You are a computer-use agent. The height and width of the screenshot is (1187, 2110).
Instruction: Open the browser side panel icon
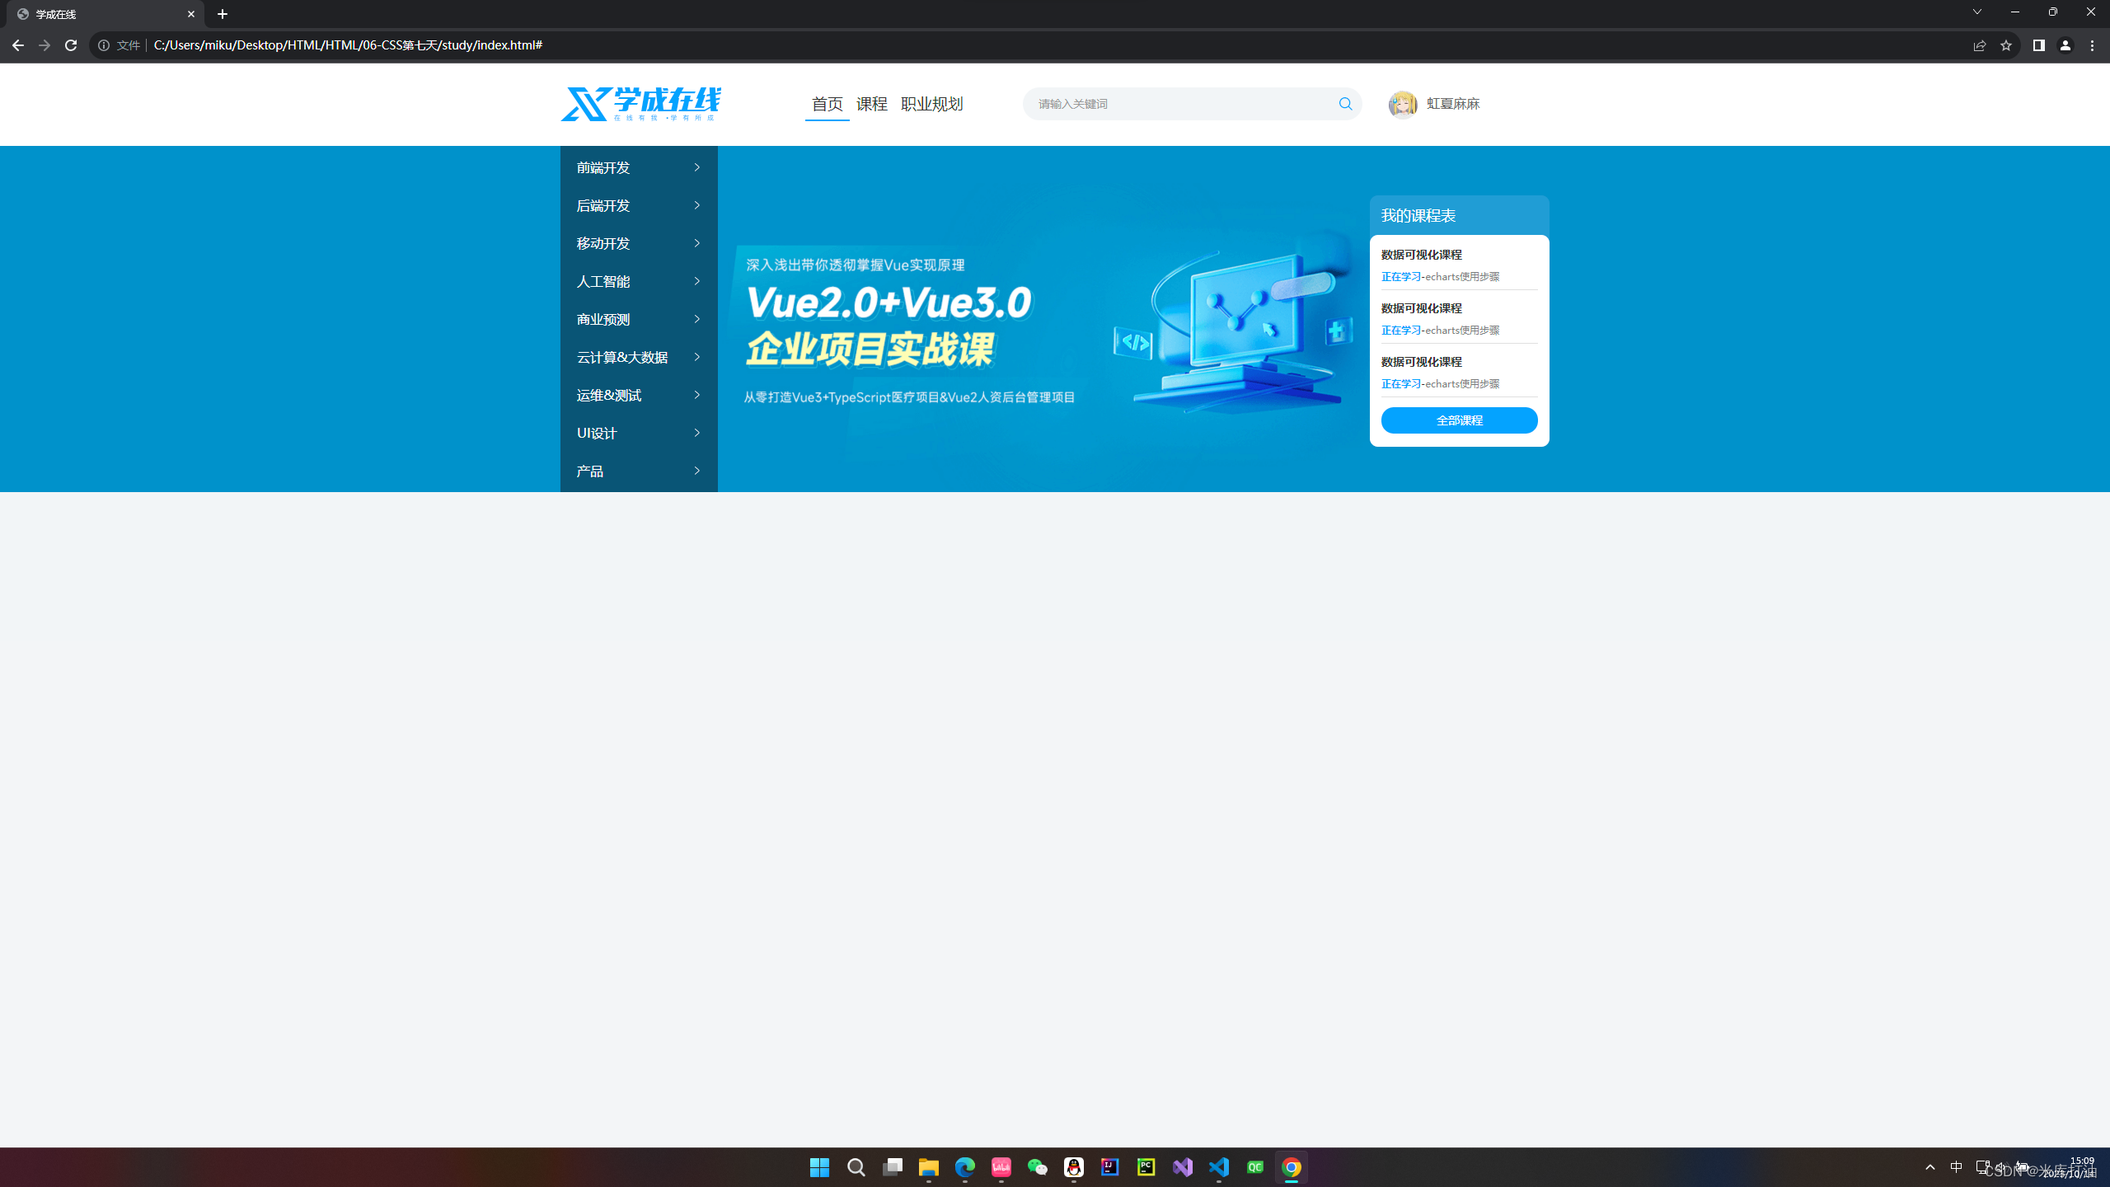click(x=2038, y=45)
